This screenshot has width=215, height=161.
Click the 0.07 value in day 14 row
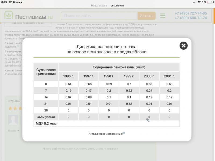click(68, 97)
